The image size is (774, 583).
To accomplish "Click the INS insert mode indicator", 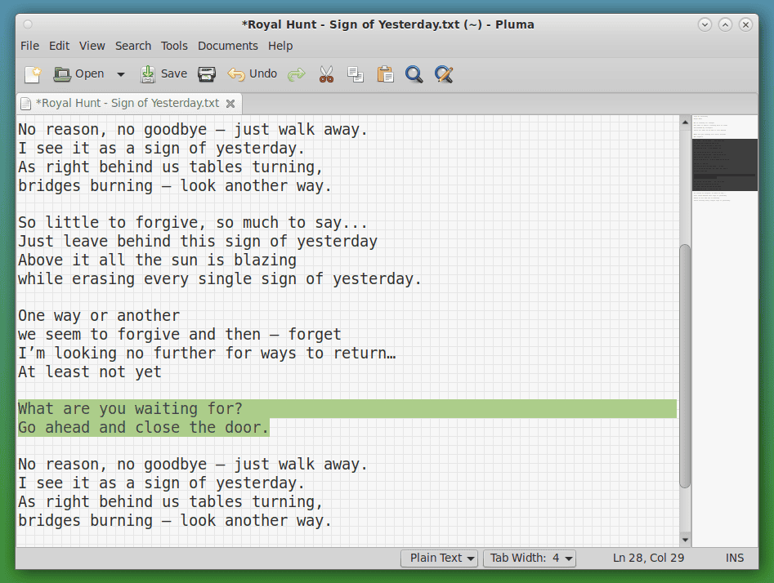I will pyautogui.click(x=734, y=558).
